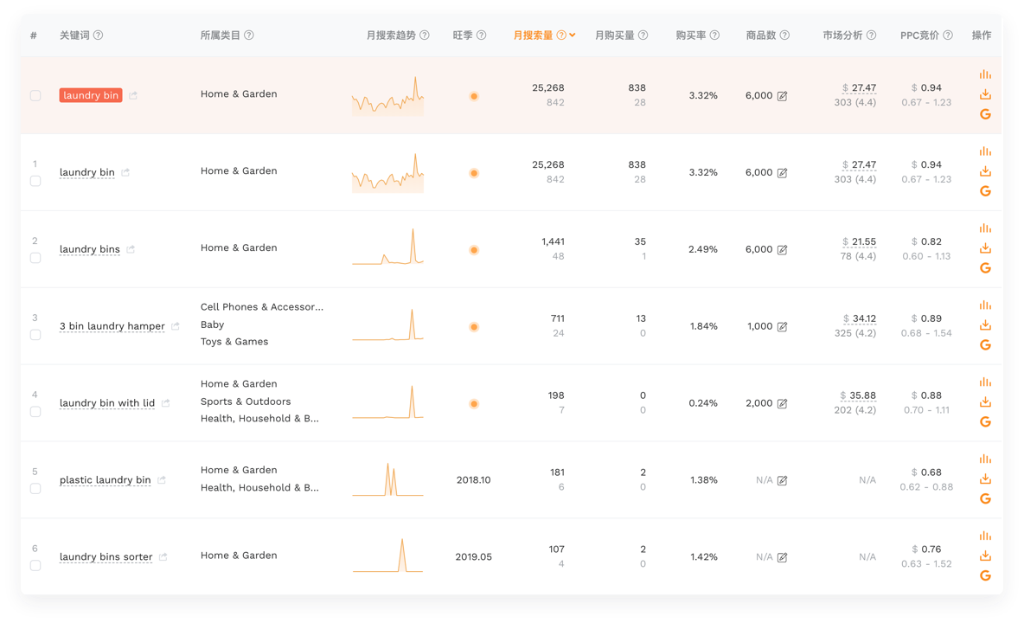Download icon for 3 bin laundry hamper

tap(985, 325)
